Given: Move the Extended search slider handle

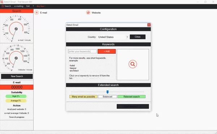Looking at the screenshot, I should coord(107,92).
